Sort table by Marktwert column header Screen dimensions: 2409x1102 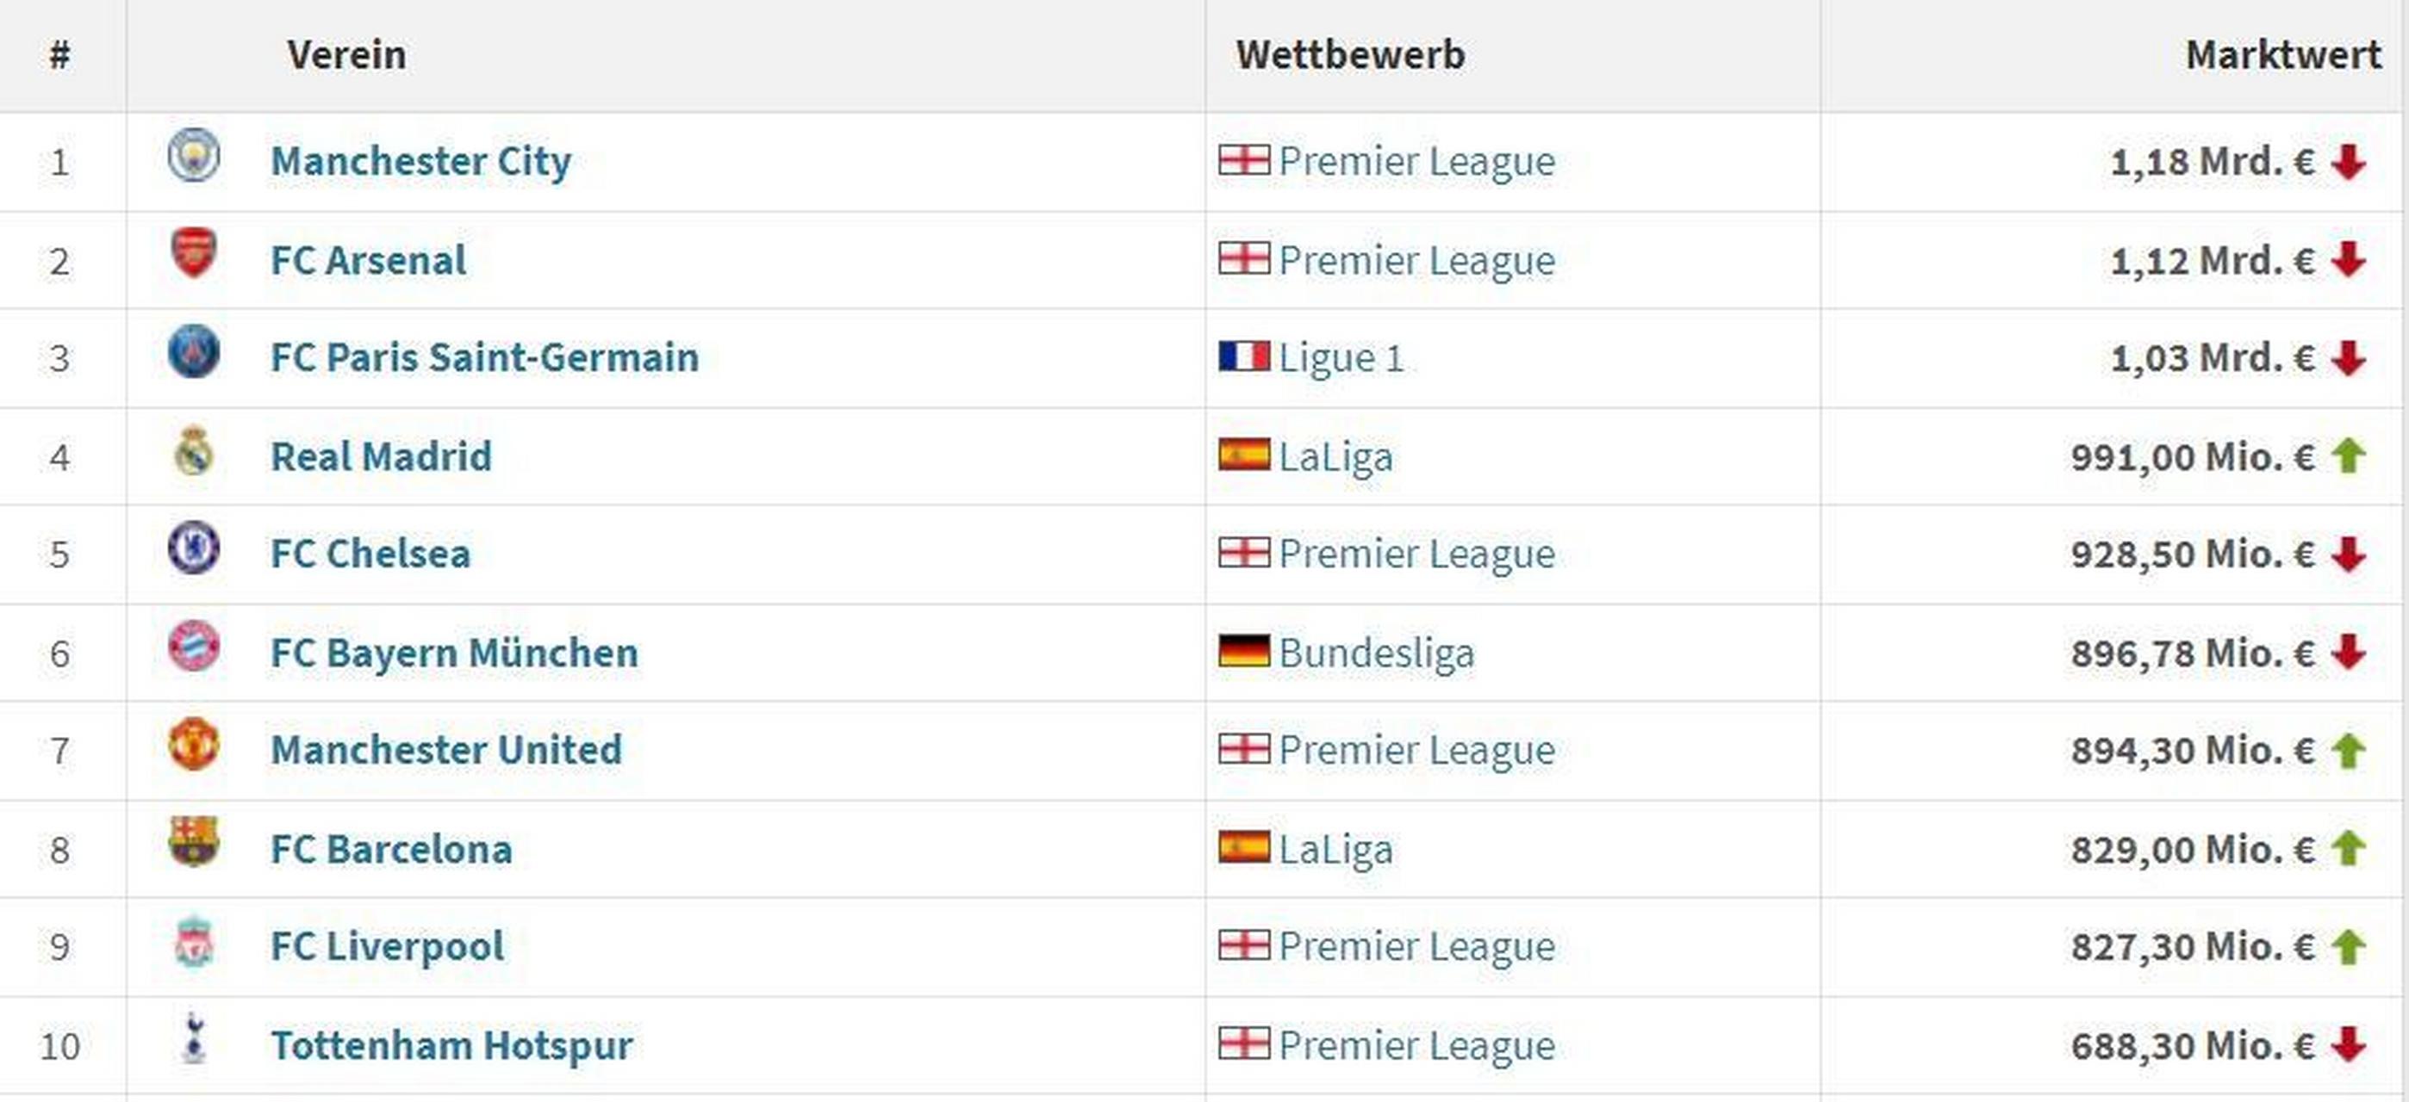[x=2282, y=54]
